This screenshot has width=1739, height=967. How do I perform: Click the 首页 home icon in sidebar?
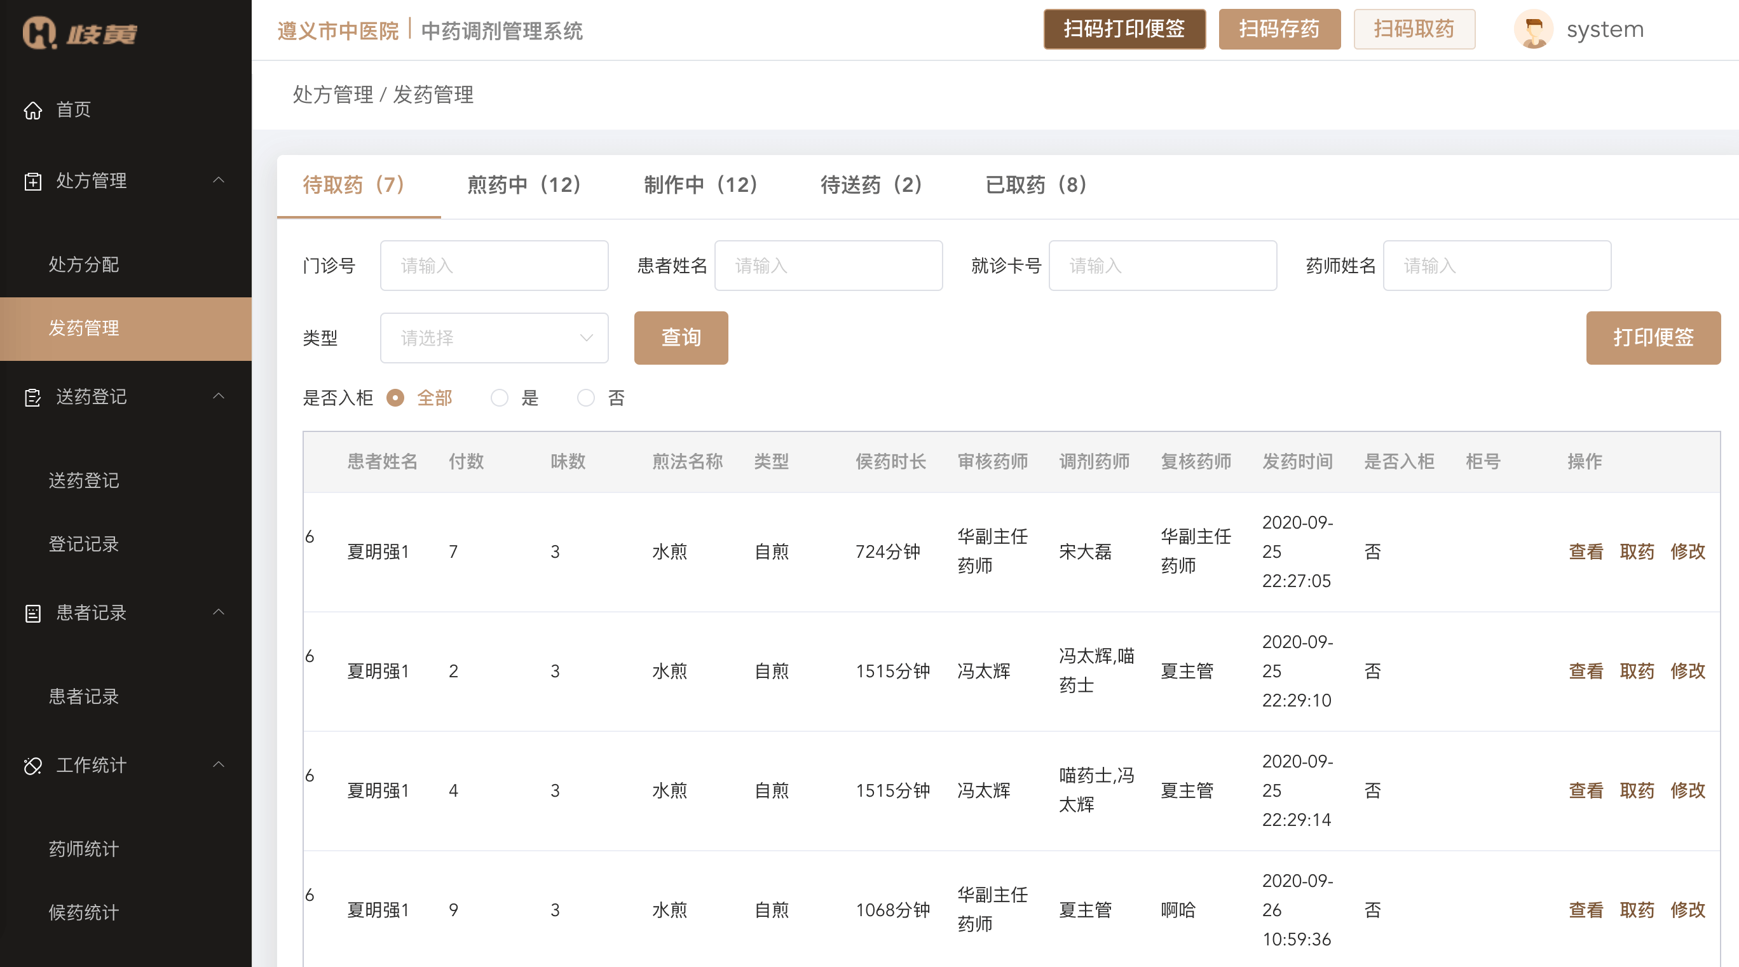(x=33, y=110)
